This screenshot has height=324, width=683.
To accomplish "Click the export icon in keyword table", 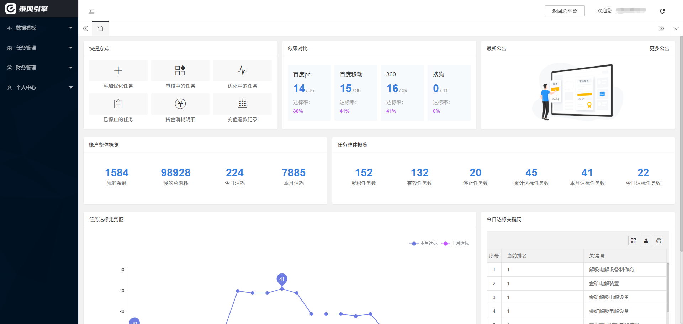I will tap(646, 241).
